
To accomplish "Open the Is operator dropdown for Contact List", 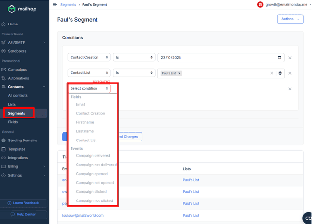I will (x=134, y=73).
